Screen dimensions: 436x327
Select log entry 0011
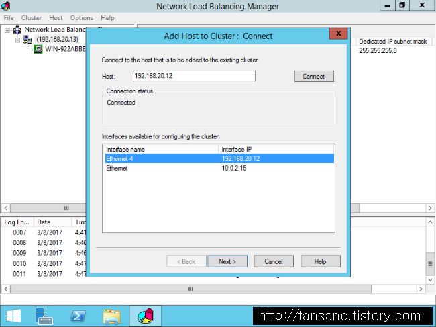click(19, 274)
